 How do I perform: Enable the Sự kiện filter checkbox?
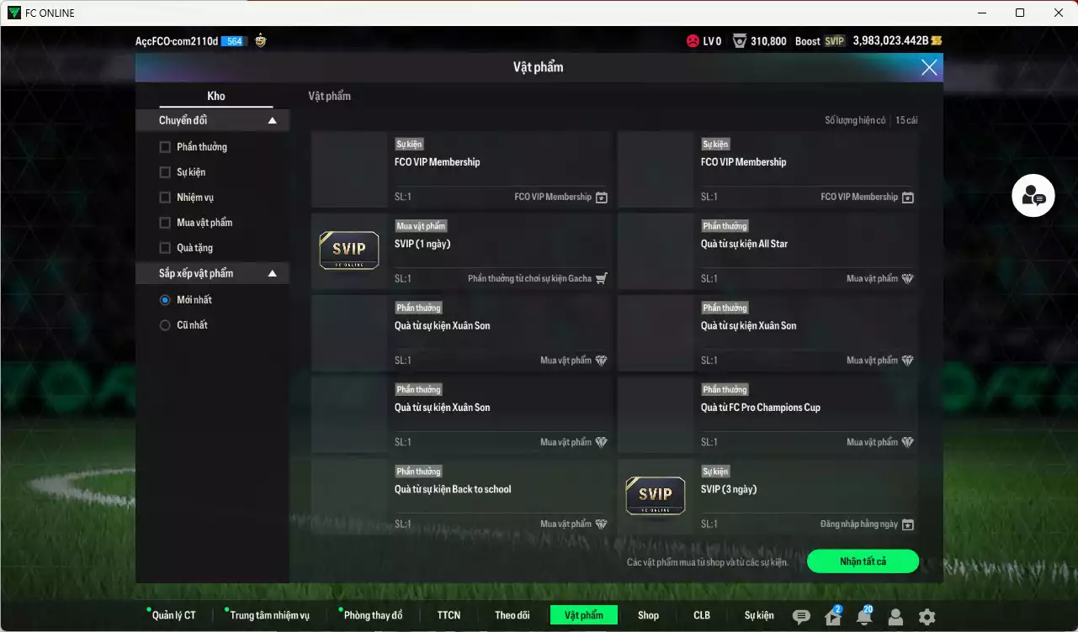(x=165, y=172)
